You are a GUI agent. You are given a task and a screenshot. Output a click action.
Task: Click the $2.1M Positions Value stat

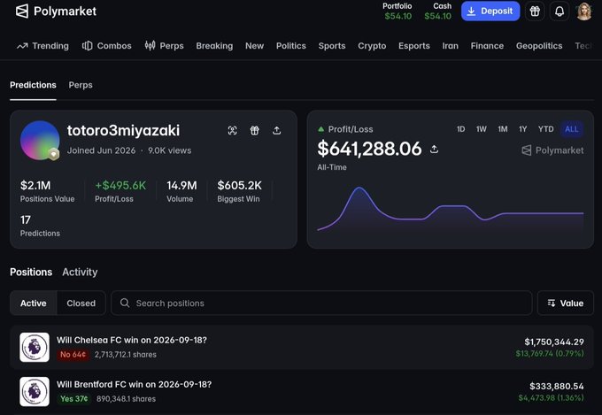pos(47,191)
